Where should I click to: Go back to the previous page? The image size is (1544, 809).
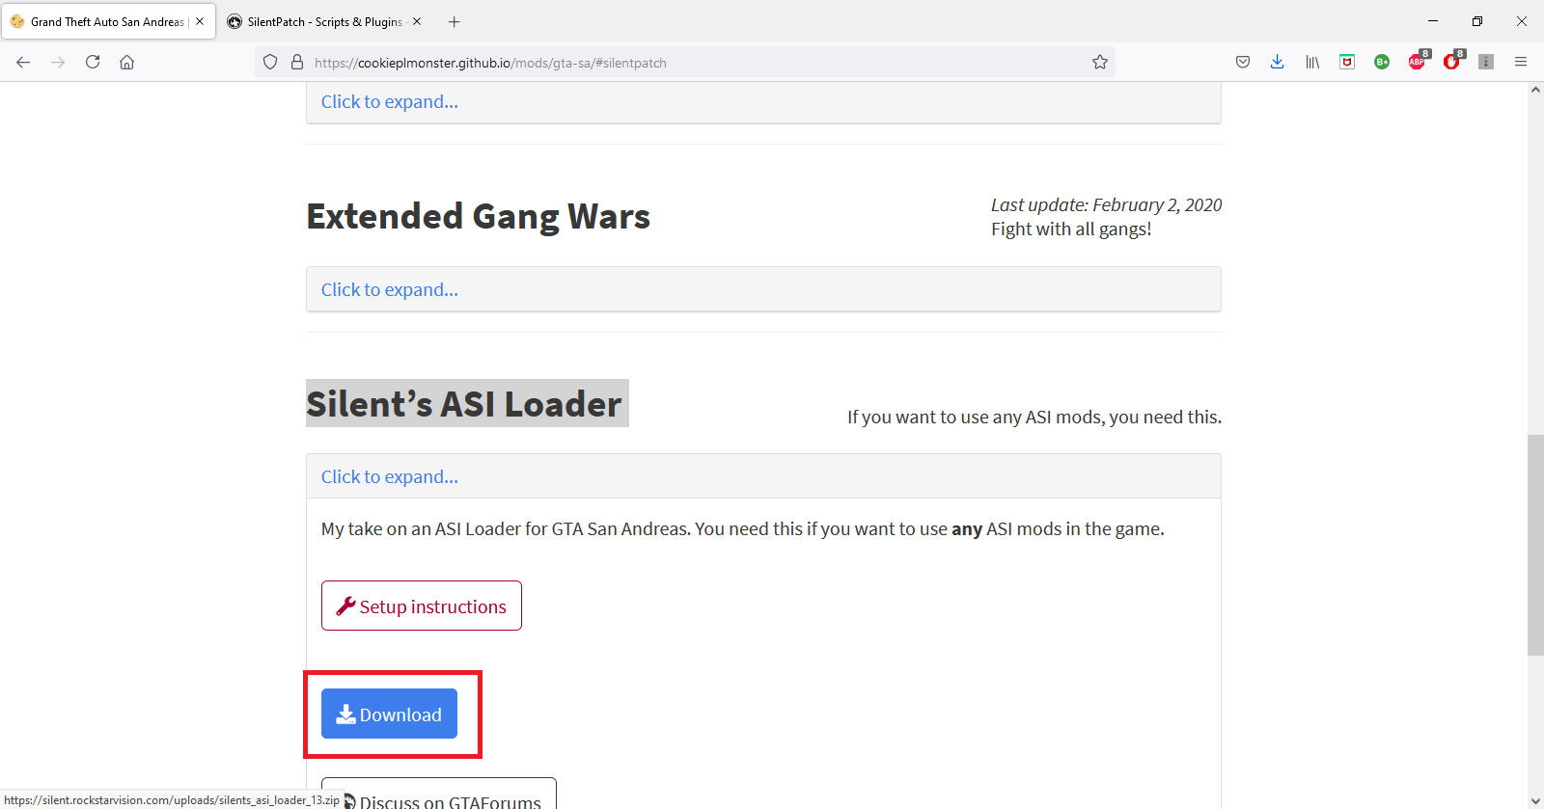pyautogui.click(x=23, y=62)
